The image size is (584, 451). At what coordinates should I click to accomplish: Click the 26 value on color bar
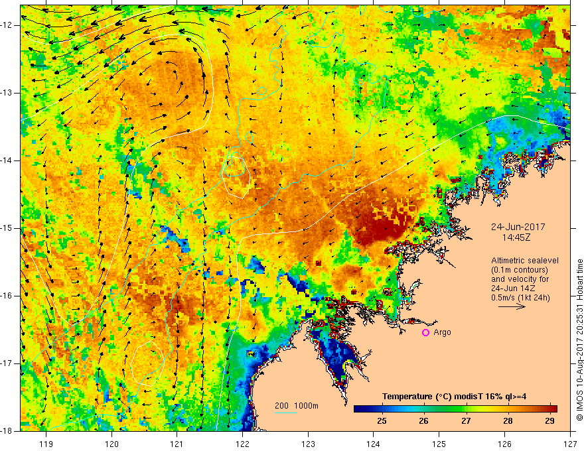point(423,421)
